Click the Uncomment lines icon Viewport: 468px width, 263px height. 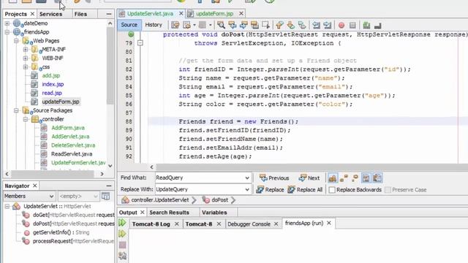[378, 25]
